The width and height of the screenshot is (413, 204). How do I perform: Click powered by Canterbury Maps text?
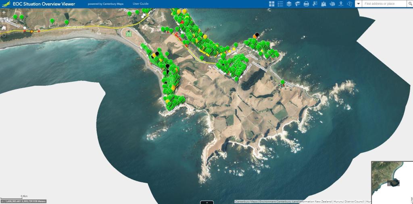point(105,4)
